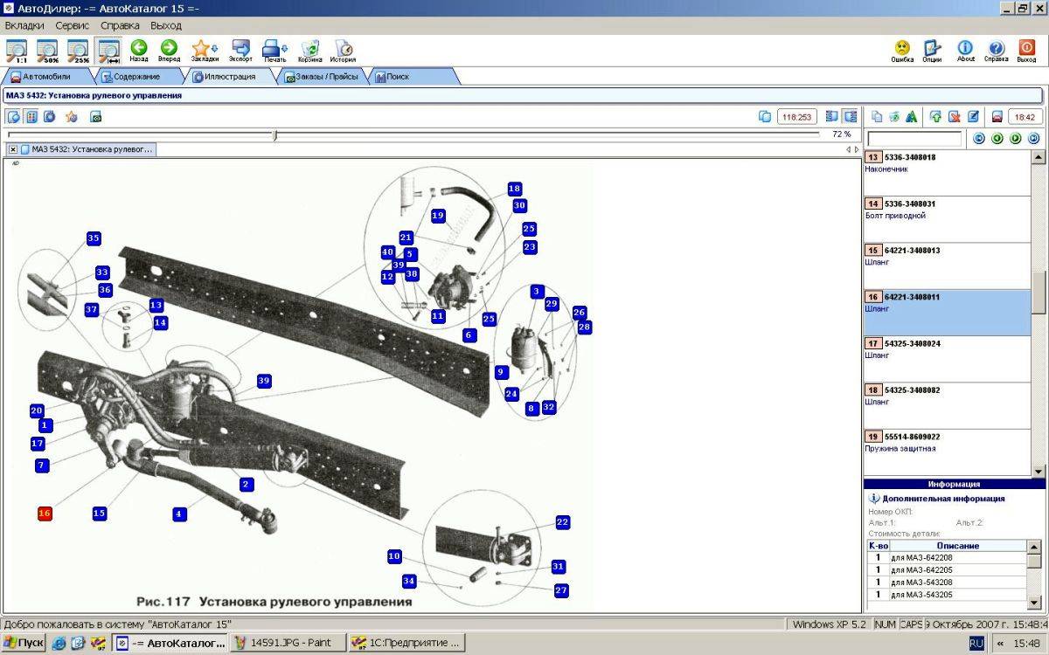
Task: Toggle the single-panel layout view
Action: [832, 116]
